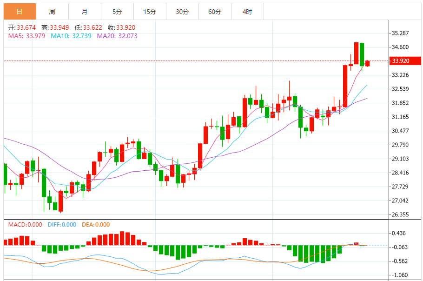The width and height of the screenshot is (423, 281).
Task: Open the 30分 timeframe tab
Action: click(x=182, y=12)
